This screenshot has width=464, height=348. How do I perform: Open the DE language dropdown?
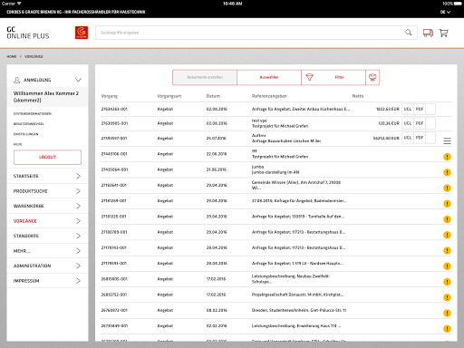pyautogui.click(x=445, y=12)
